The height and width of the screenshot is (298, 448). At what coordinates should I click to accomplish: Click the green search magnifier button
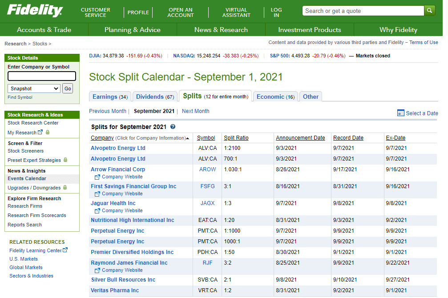pos(429,11)
